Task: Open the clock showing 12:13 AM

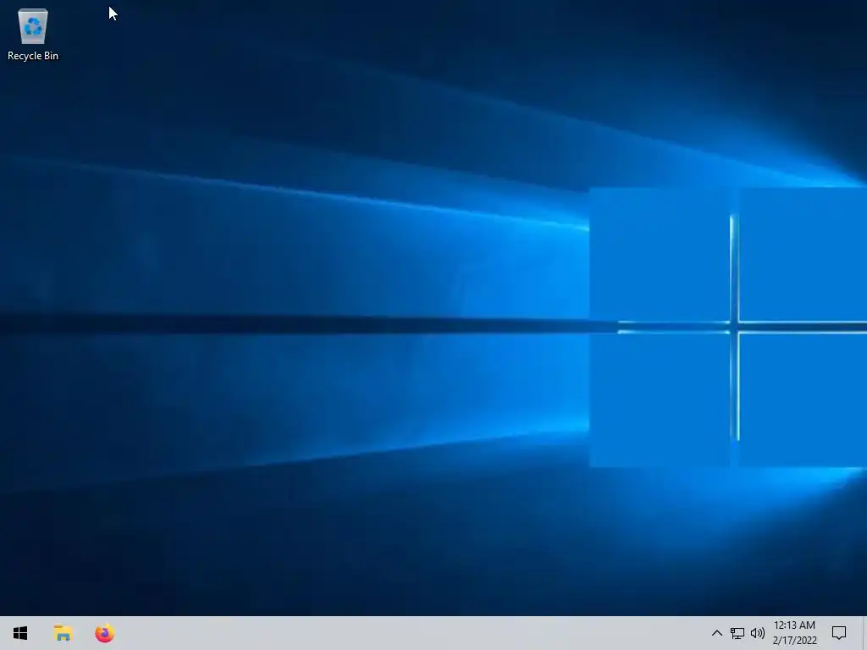Action: (x=794, y=633)
